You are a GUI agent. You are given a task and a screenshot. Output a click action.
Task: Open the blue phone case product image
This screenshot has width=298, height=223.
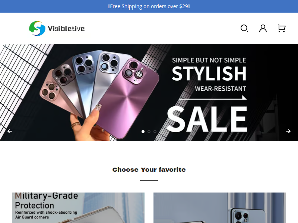pyautogui.click(x=220, y=208)
